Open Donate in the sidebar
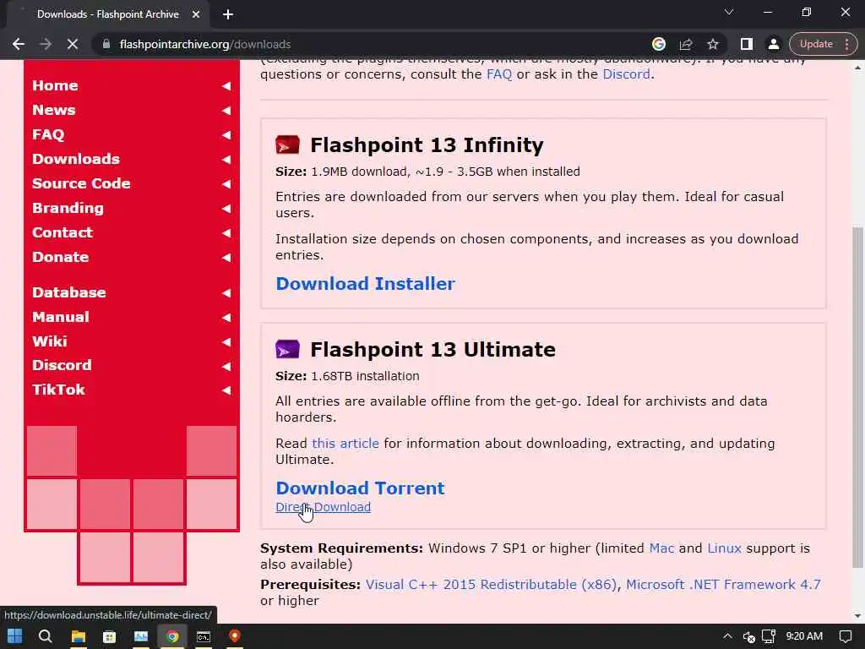The height and width of the screenshot is (649, 865). (x=60, y=257)
